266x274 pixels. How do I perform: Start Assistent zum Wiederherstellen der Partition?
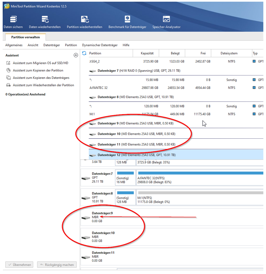(43, 85)
